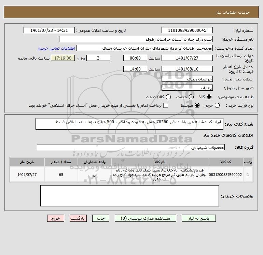Select the کالا/خدمت radio button
The height and width of the screenshot is (255, 263).
pos(168,97)
